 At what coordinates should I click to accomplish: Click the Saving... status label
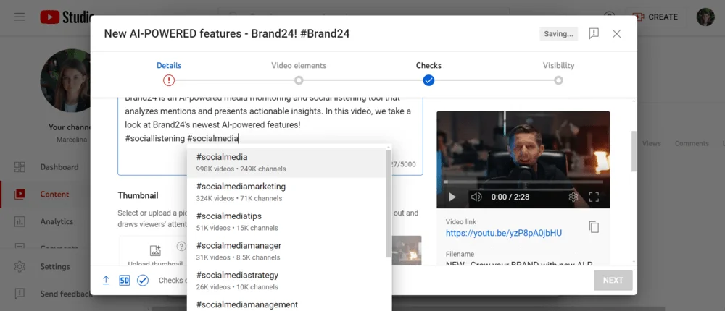[x=558, y=34]
